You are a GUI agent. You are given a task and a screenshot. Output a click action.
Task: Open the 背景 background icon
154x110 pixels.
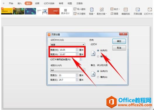click(92, 10)
